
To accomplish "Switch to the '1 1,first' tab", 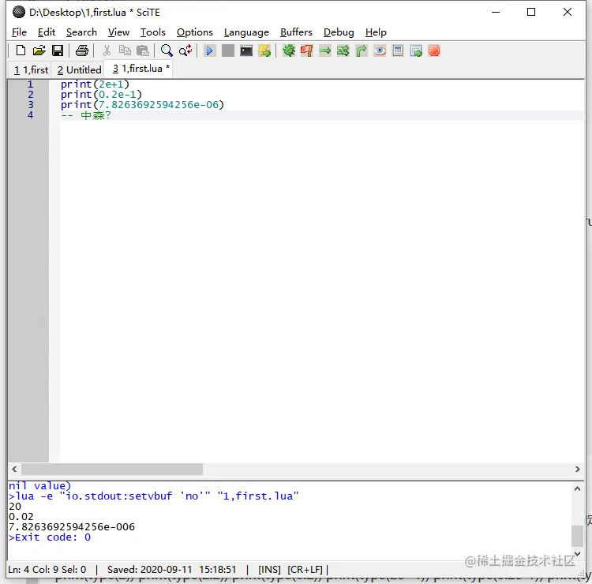I will (x=31, y=69).
